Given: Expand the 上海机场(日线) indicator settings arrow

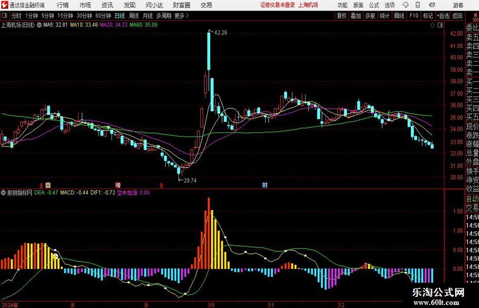Looking at the screenshot, I should [39, 25].
